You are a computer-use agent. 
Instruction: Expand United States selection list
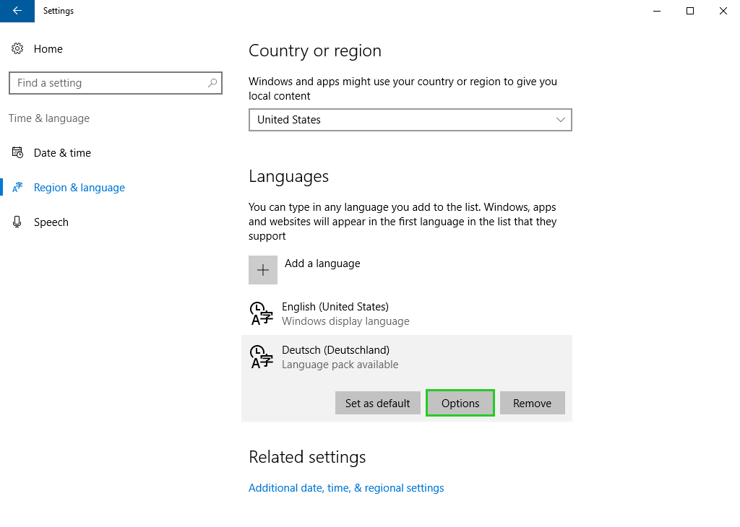[x=410, y=120]
